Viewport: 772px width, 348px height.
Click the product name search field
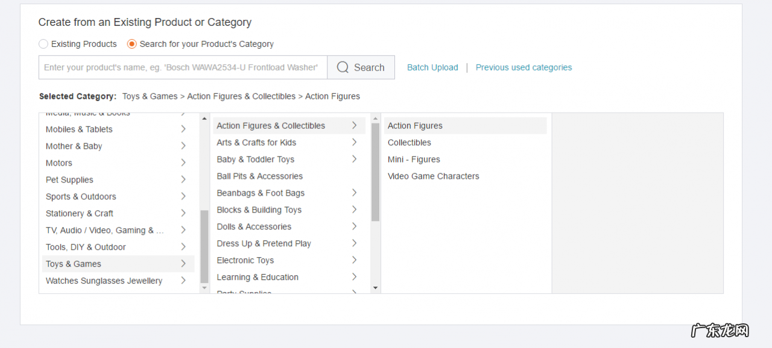(183, 67)
